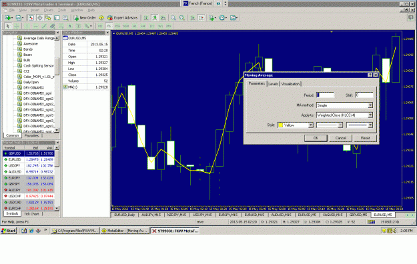The image size is (417, 264).
Task: Toggle the Data Window toolbar icon
Action: [39, 18]
